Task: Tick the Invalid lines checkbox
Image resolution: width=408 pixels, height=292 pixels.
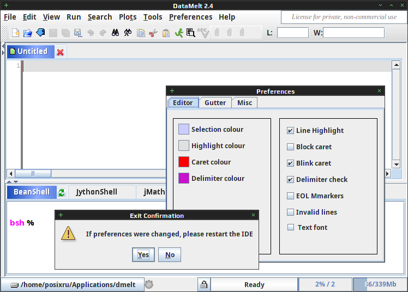Action: [290, 212]
